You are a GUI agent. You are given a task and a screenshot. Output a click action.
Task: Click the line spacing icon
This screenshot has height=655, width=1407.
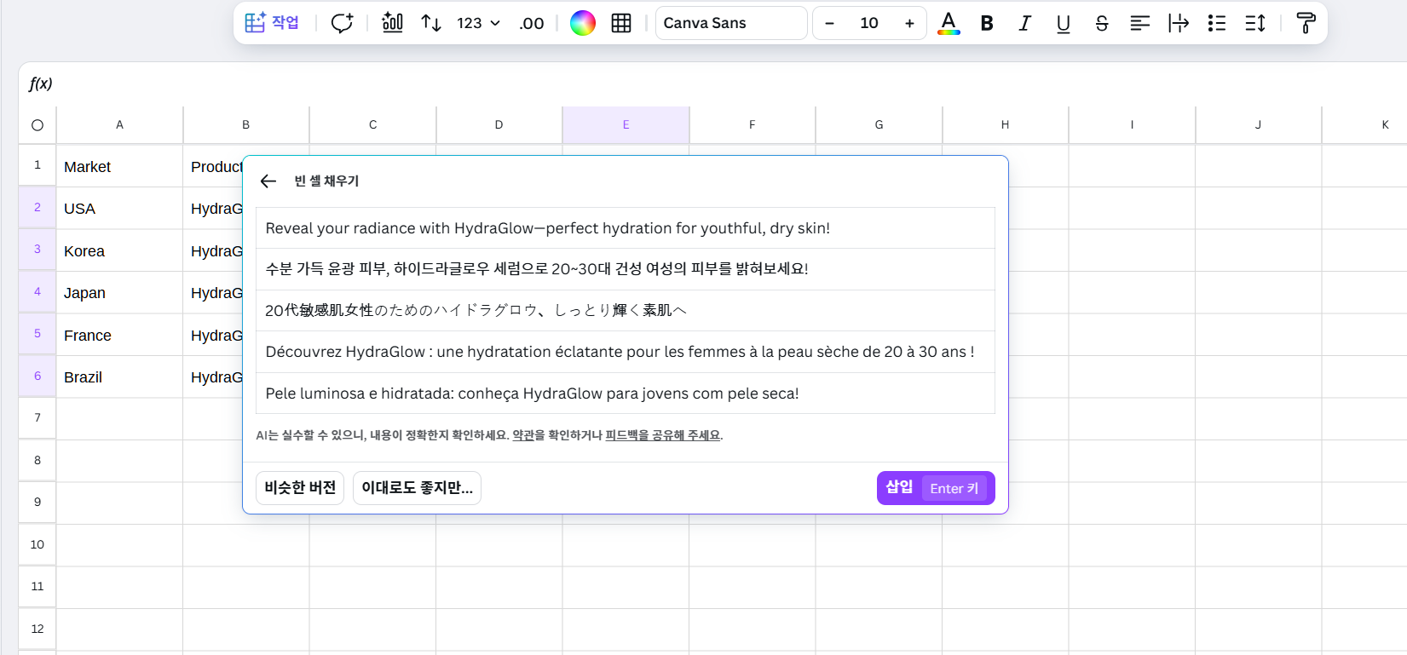click(x=1254, y=23)
